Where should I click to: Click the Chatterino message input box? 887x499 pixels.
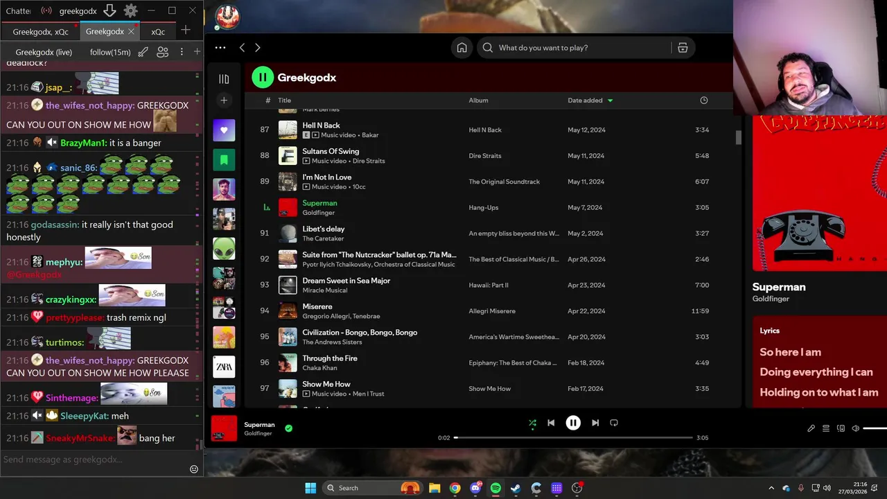(x=94, y=459)
